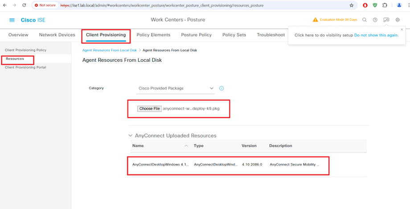Open the ISE settings gear icon
The width and height of the screenshot is (410, 209).
(398, 20)
